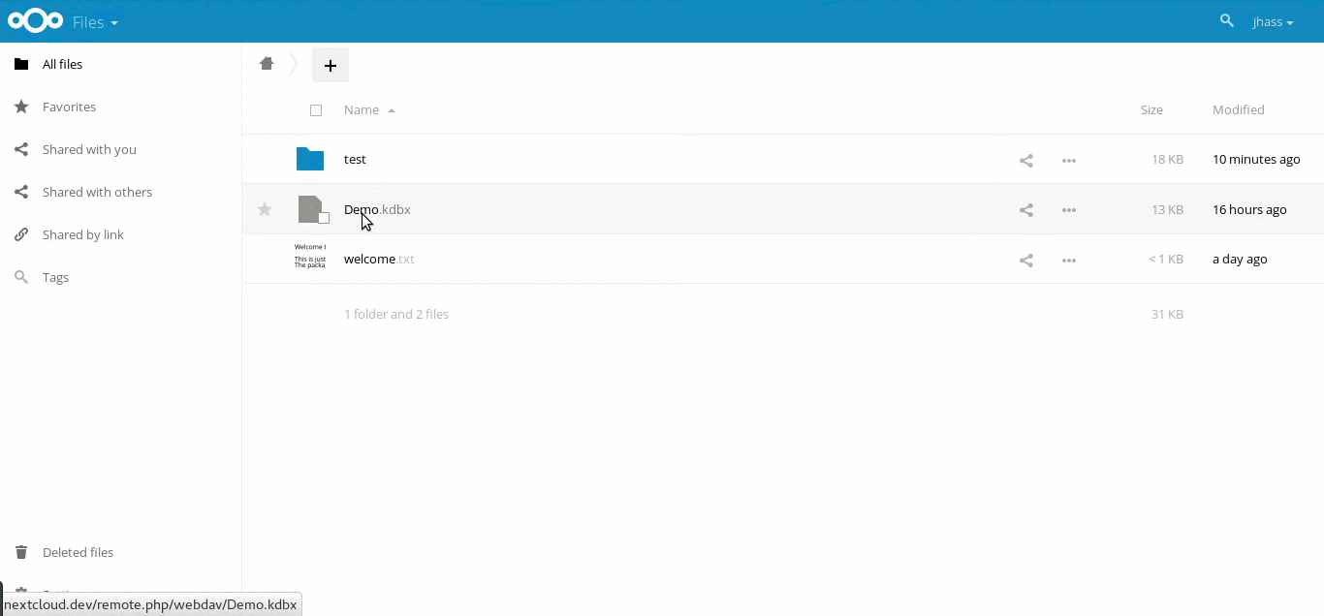Click the Nextcloud logo

click(35, 20)
